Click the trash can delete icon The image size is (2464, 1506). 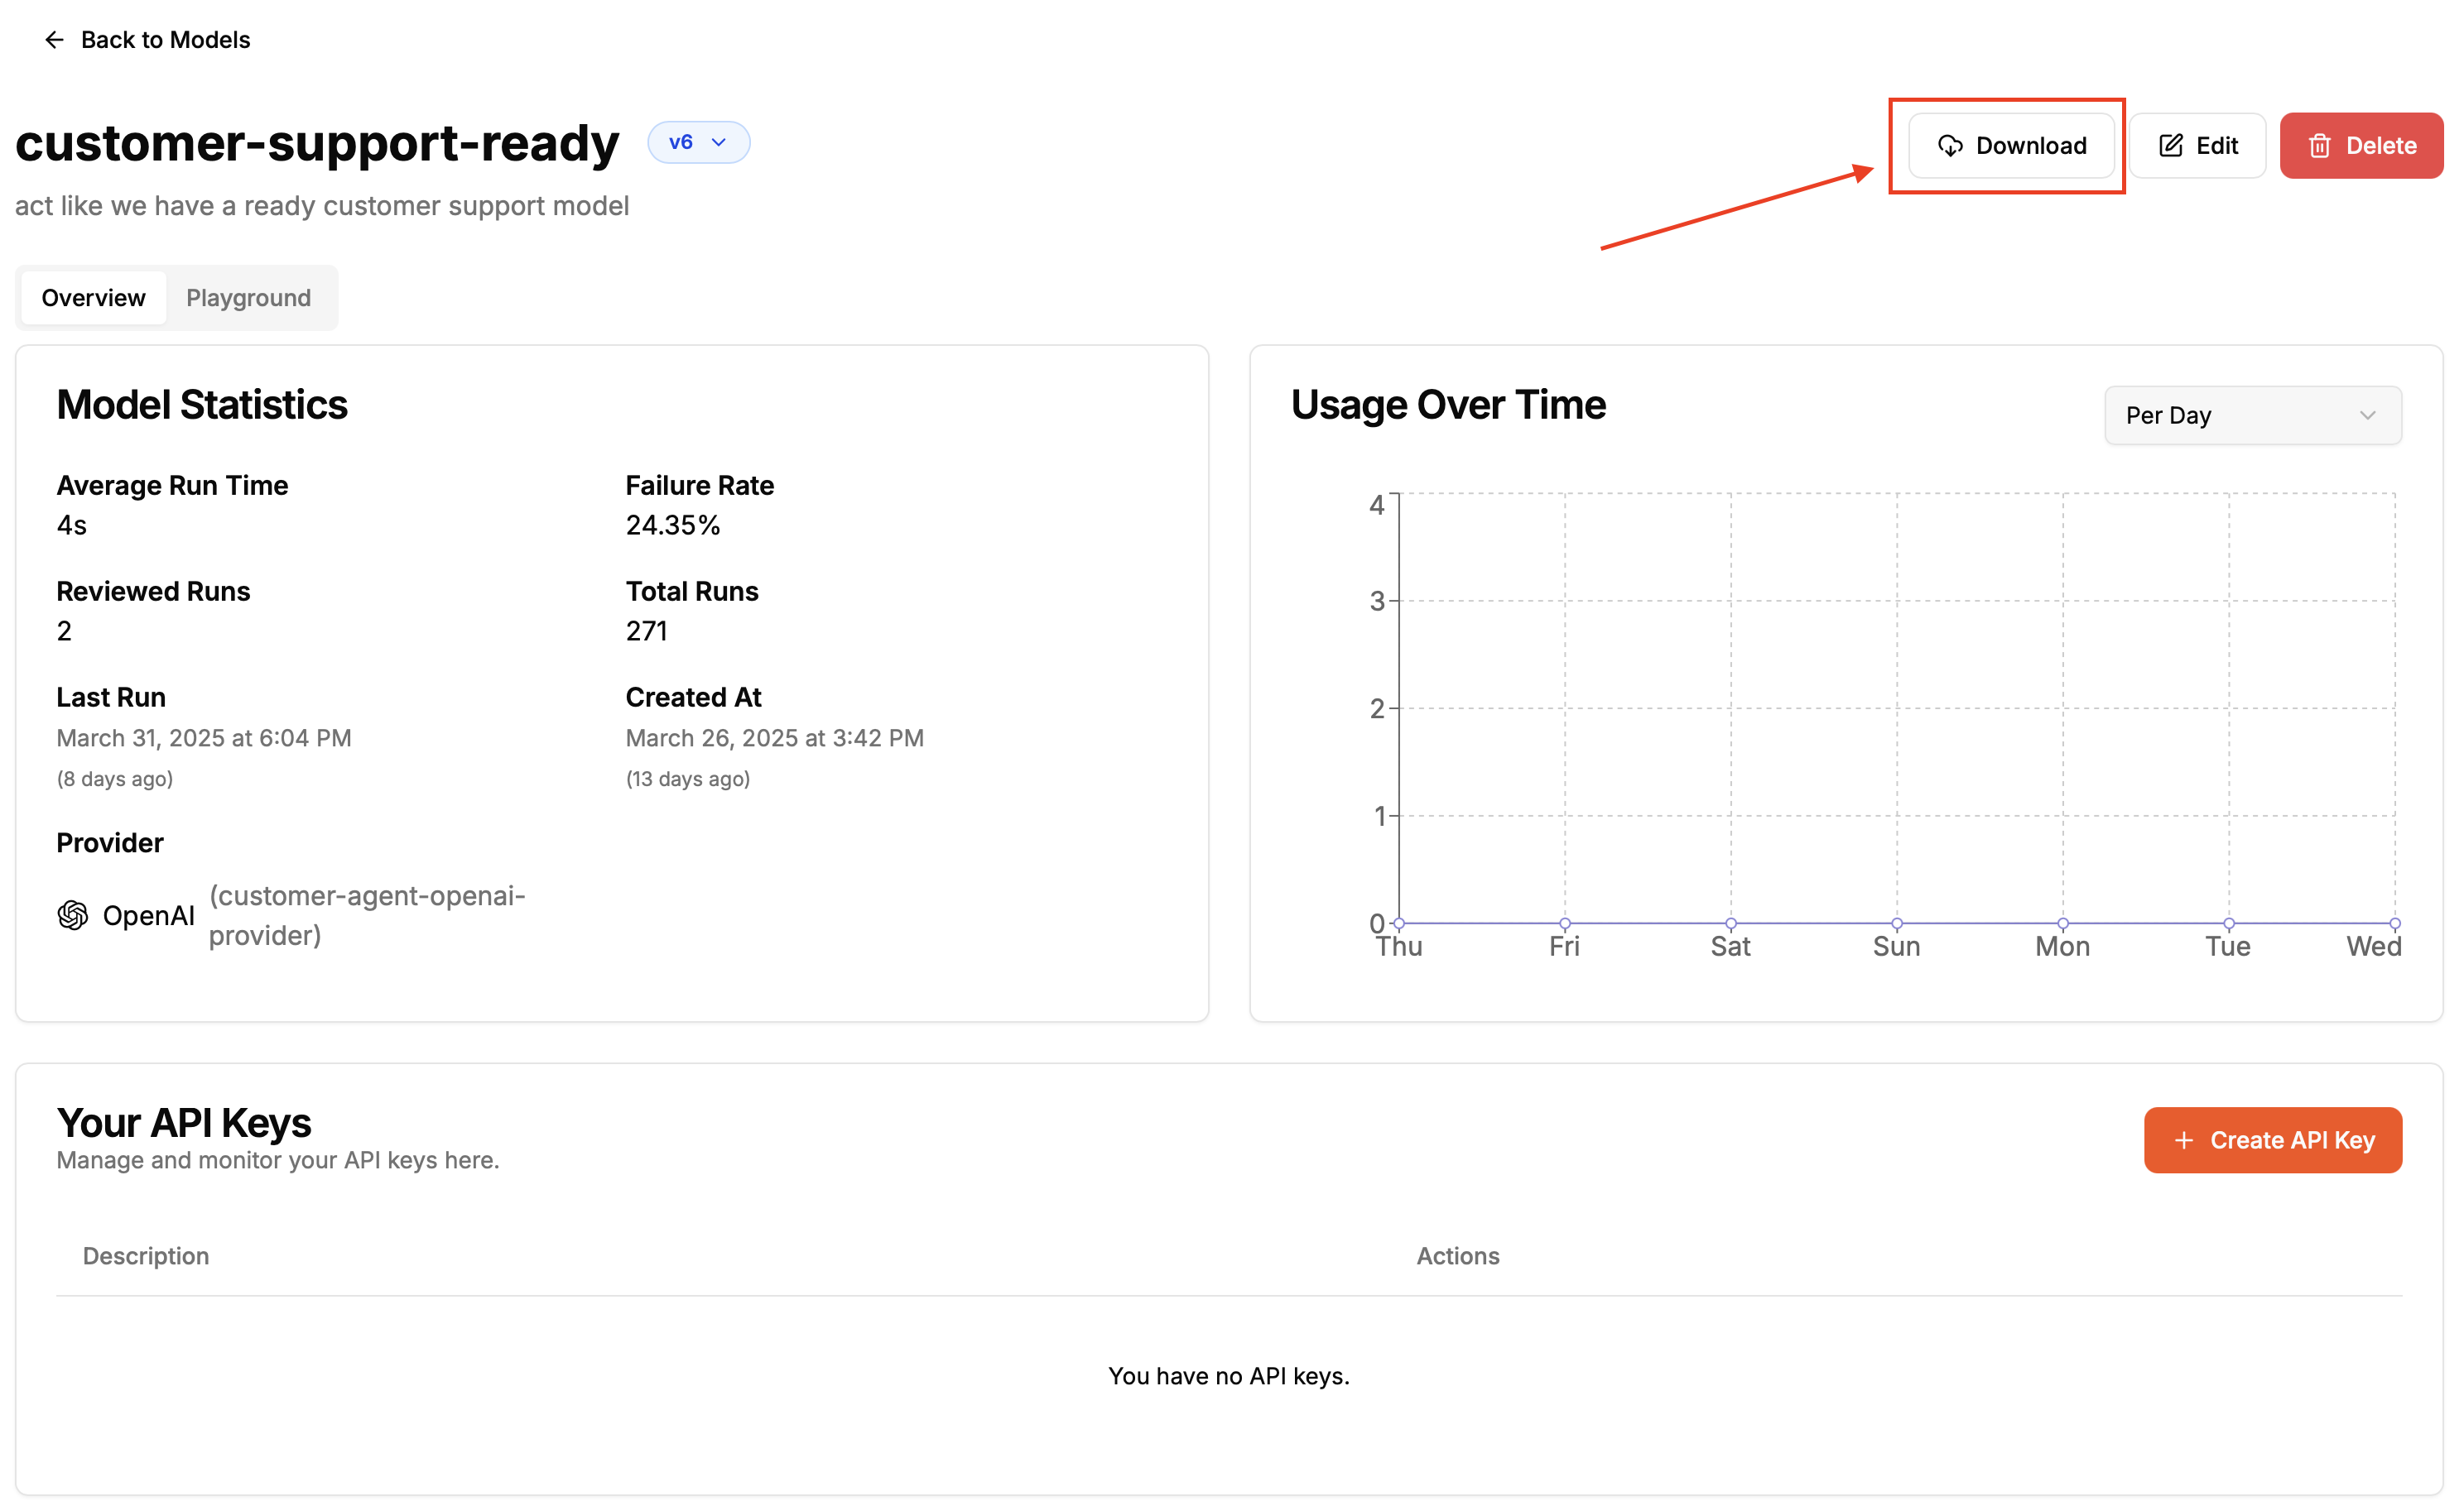[x=2319, y=146]
